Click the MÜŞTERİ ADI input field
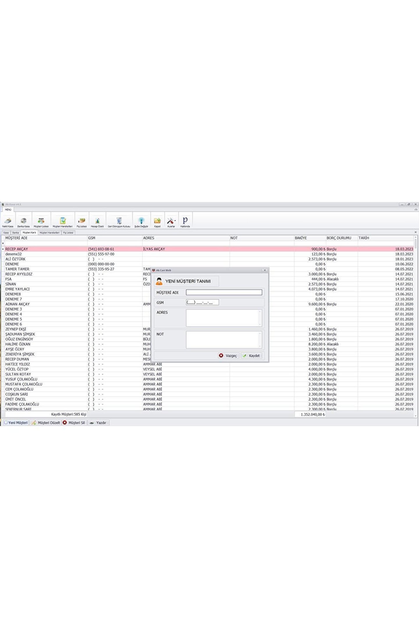 (x=224, y=292)
